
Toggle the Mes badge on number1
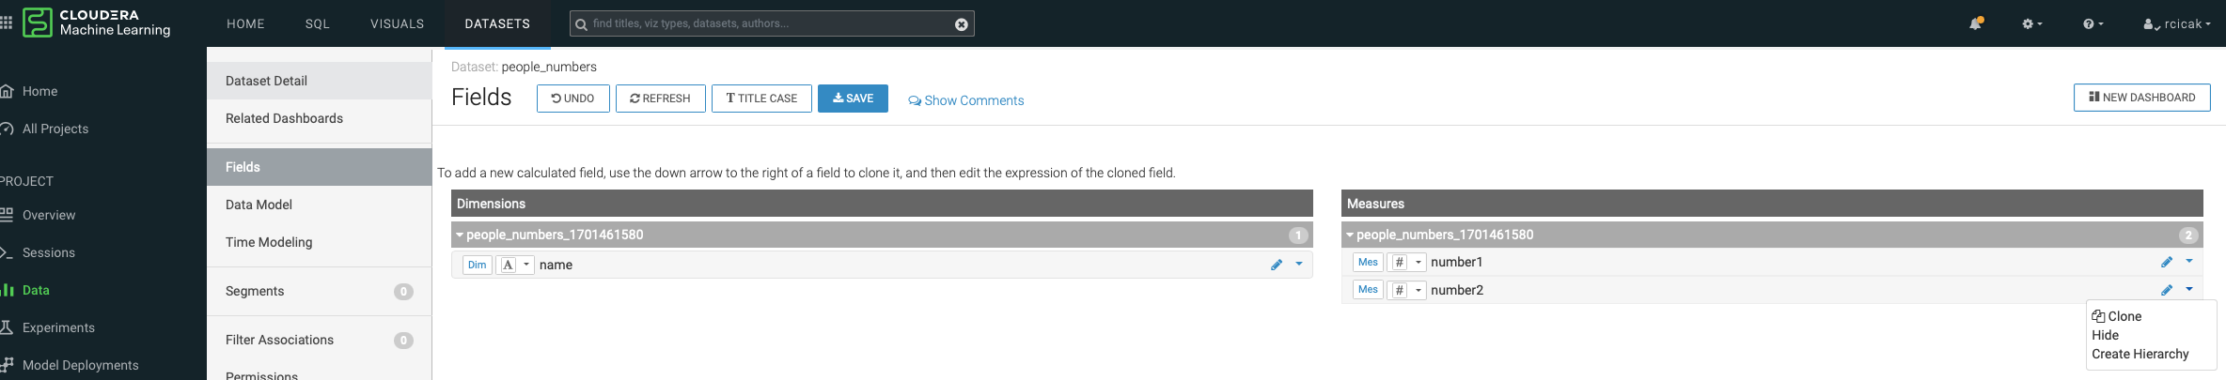(1368, 262)
